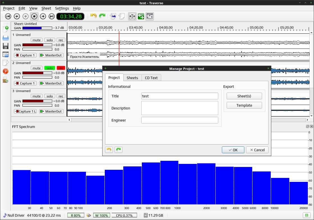Screen dimensions: 314x220
Task: Arm rec on track 3
Action: (61, 96)
